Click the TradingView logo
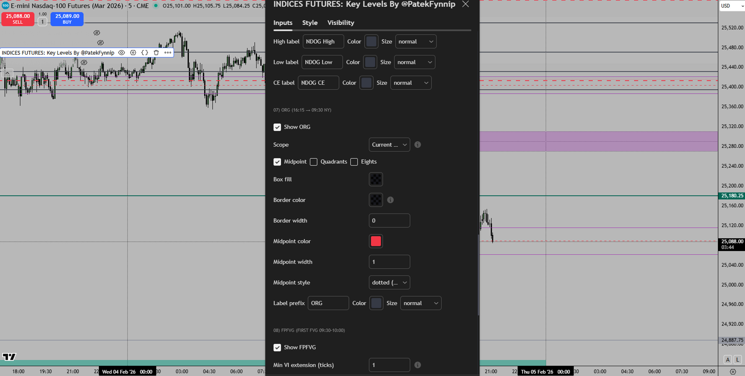Screen dimensions: 745x376 tap(9, 357)
